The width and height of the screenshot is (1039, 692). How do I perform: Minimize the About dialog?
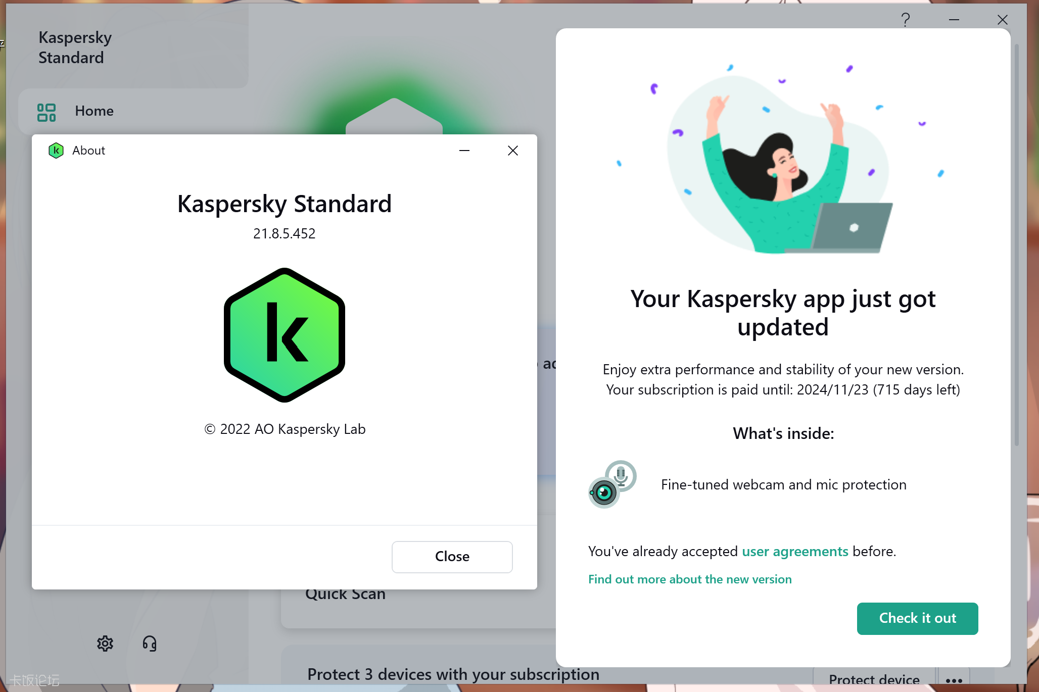[x=464, y=151]
